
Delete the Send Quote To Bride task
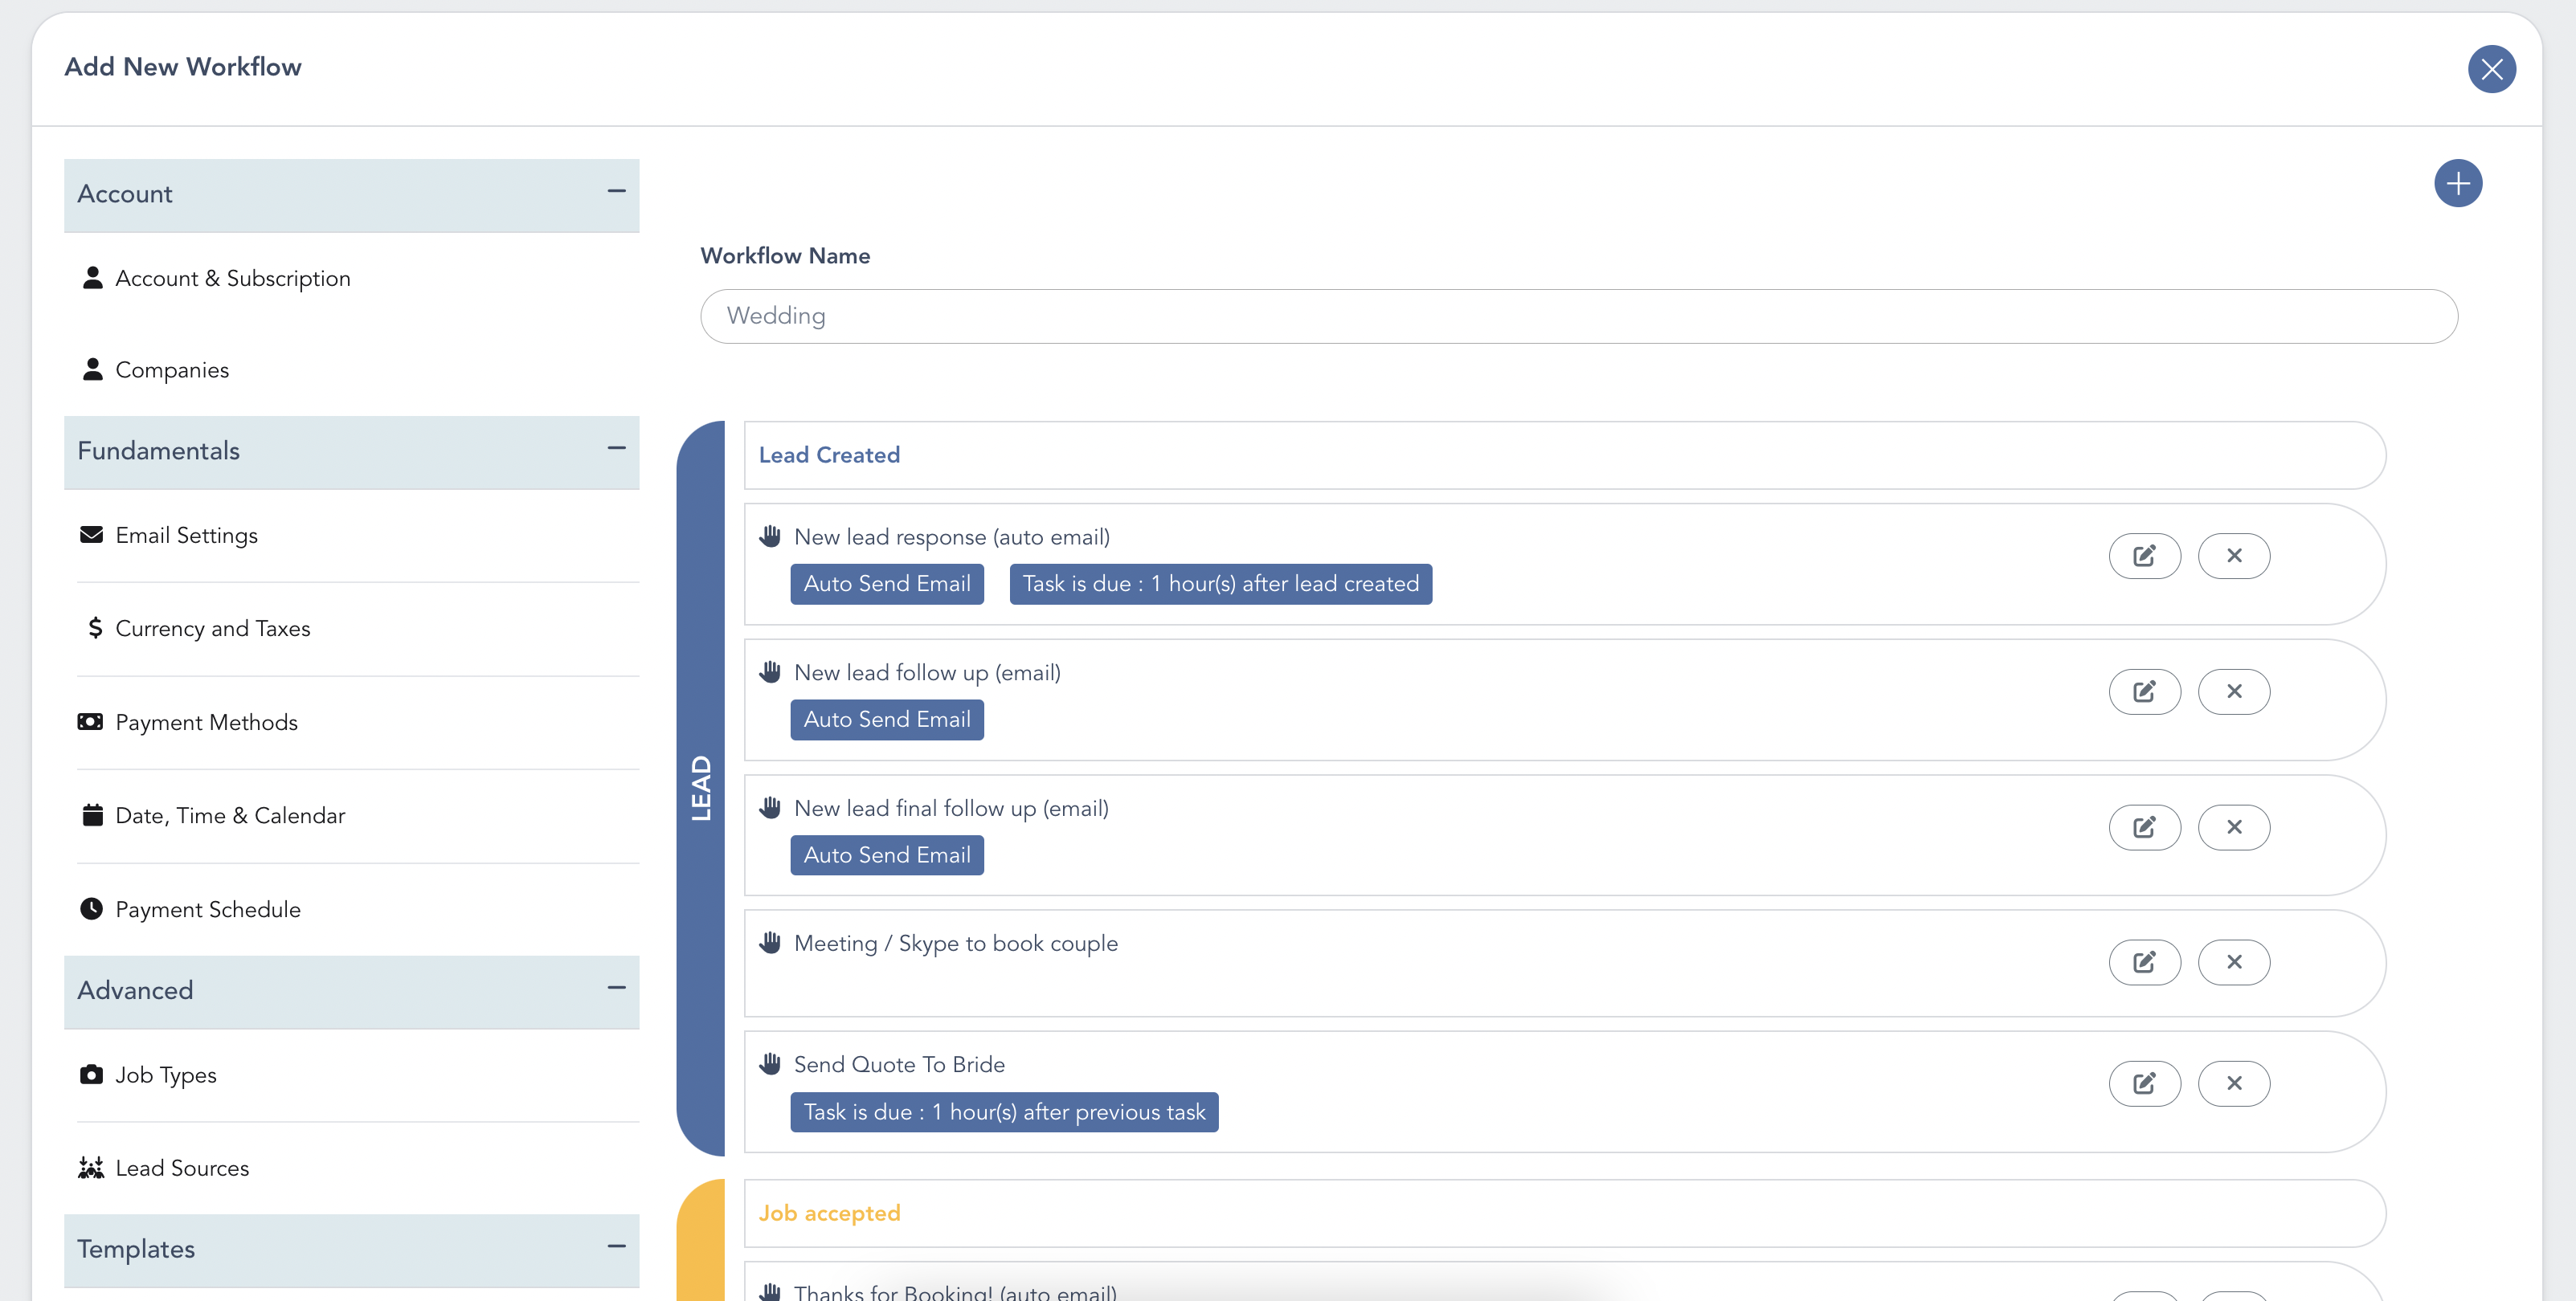pyautogui.click(x=2233, y=1083)
